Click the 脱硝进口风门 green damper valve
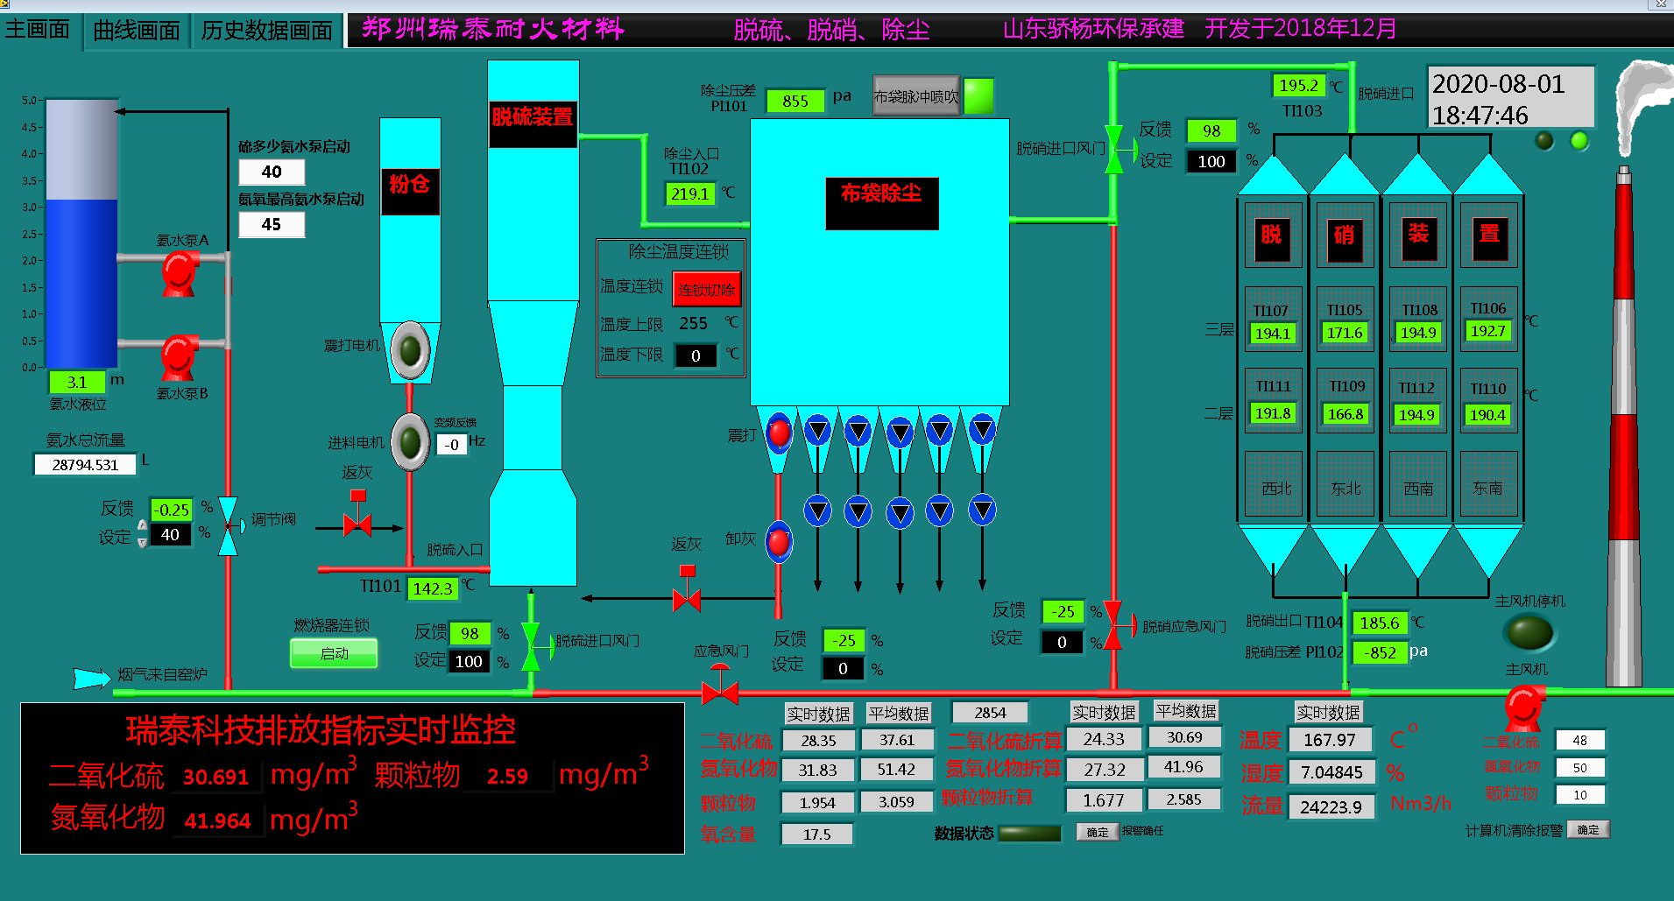Screen dimensions: 1674x901 (x=1114, y=149)
